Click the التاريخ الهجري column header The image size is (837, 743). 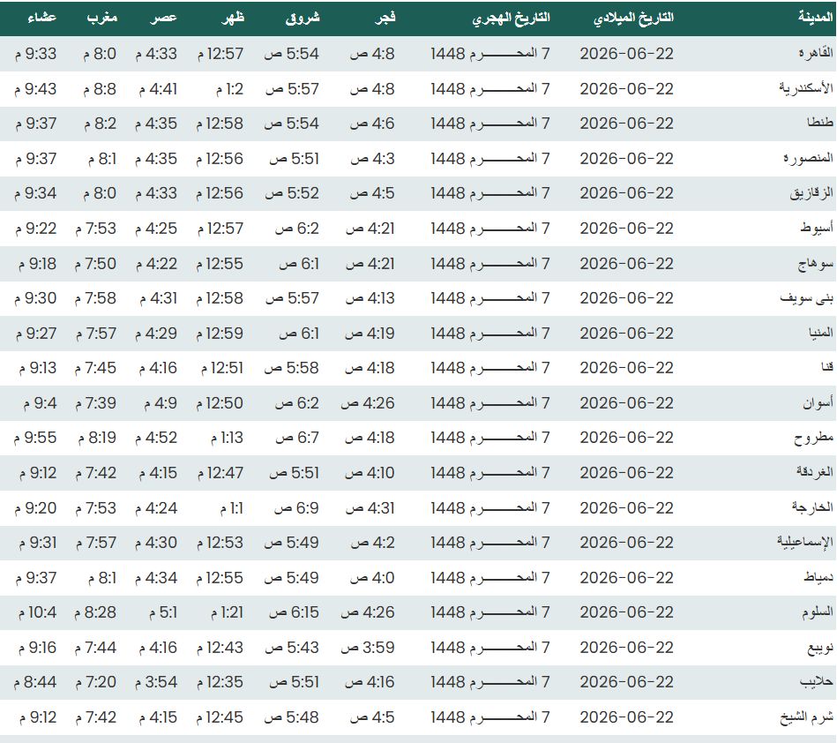click(511, 19)
